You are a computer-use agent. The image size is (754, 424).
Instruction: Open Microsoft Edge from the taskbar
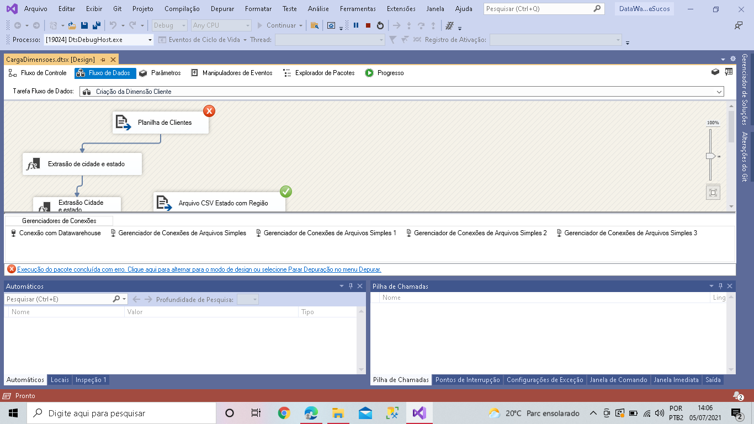(311, 413)
